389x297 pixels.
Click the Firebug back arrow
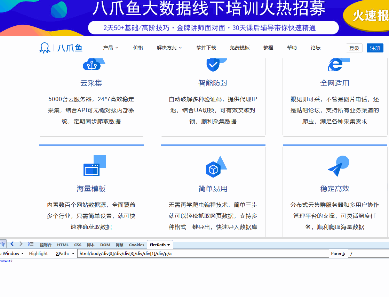(12, 244)
